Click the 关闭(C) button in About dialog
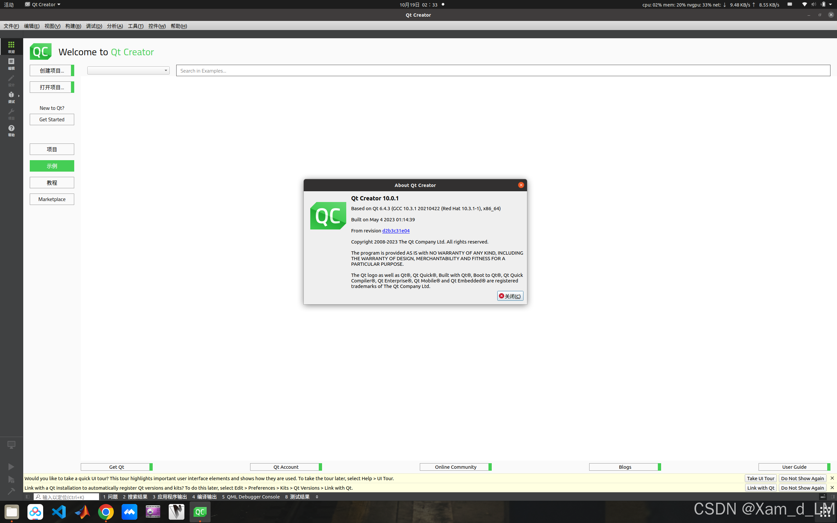The height and width of the screenshot is (523, 837). point(510,296)
